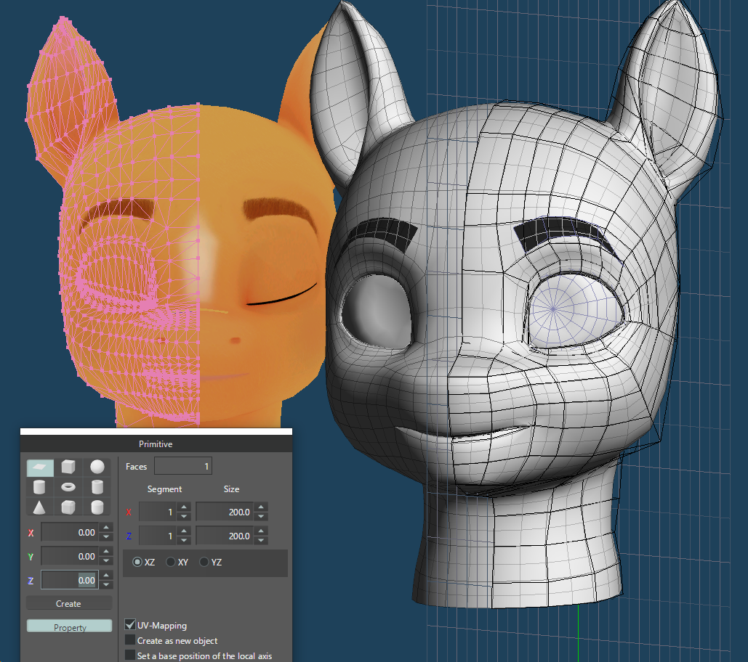Increase the Y position value by one step
The height and width of the screenshot is (662, 748).
(107, 552)
